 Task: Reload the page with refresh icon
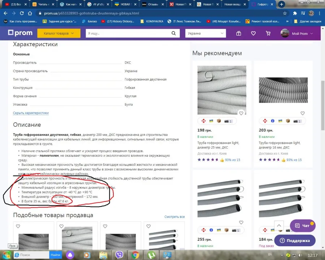pos(22,13)
